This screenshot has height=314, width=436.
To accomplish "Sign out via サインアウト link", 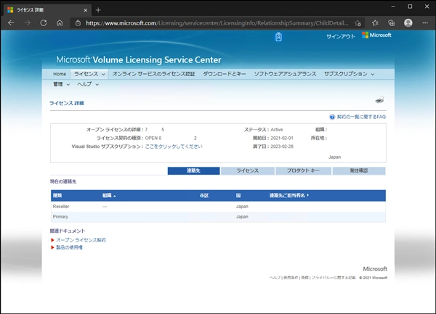I will click(341, 36).
